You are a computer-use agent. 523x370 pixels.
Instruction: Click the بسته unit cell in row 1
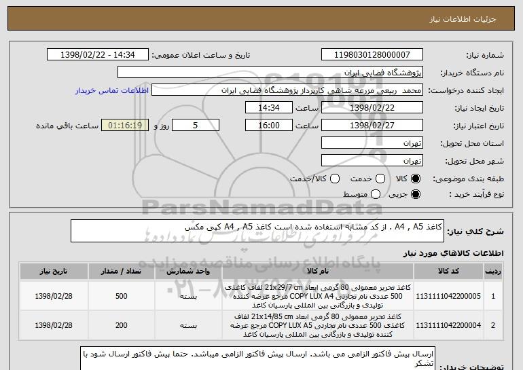(188, 296)
